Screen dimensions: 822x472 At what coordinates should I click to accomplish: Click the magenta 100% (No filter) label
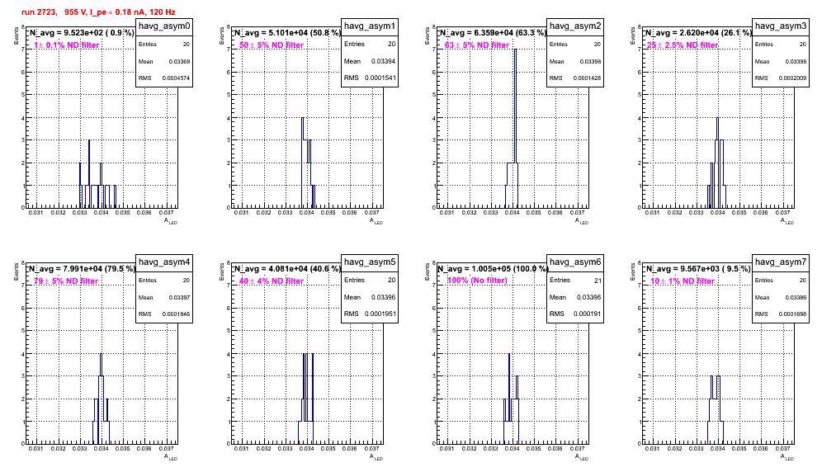point(478,281)
